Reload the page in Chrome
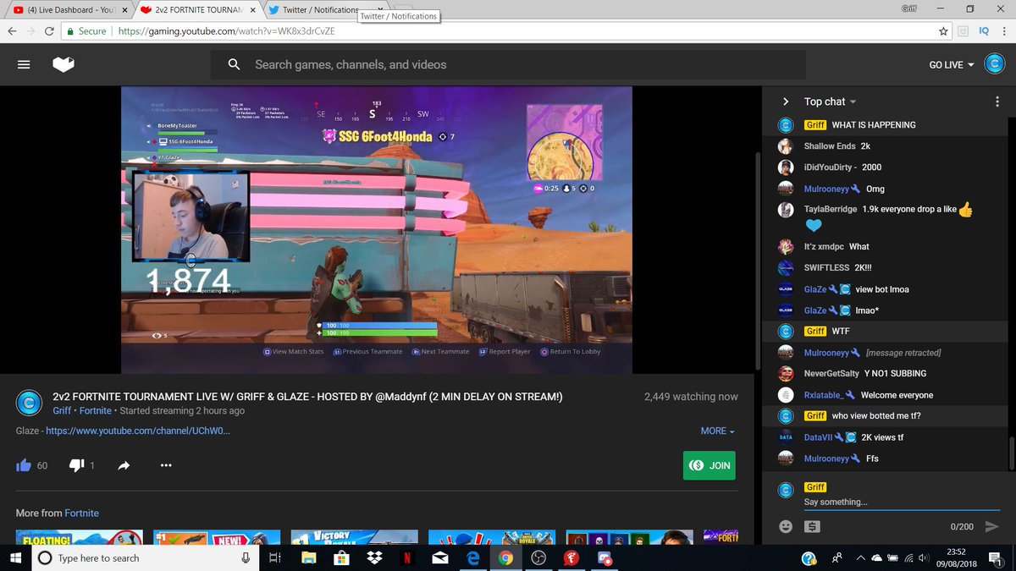Screen dimensions: 1016x571 click(49, 31)
